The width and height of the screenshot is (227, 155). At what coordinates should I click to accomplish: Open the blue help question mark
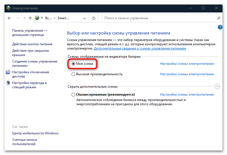tap(220, 27)
